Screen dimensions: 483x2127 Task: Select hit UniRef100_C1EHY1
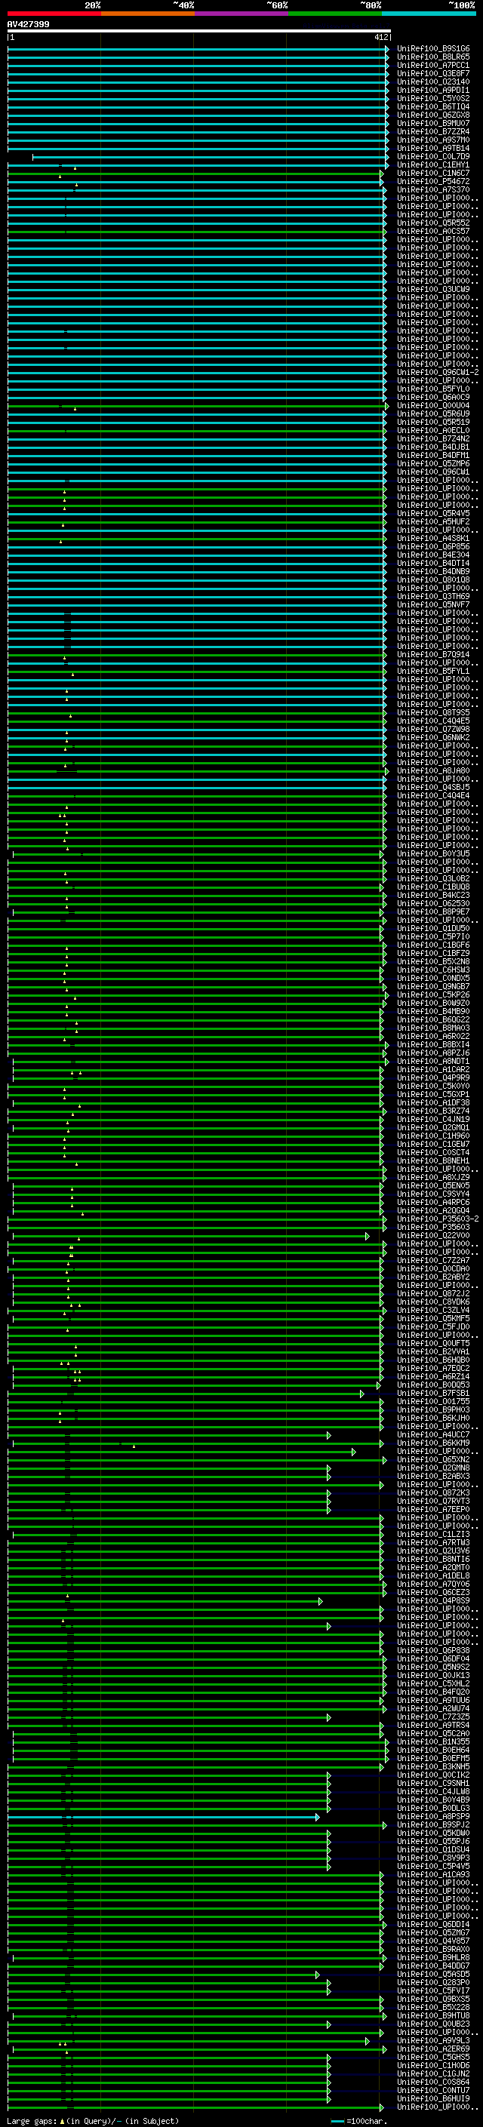coord(433,164)
